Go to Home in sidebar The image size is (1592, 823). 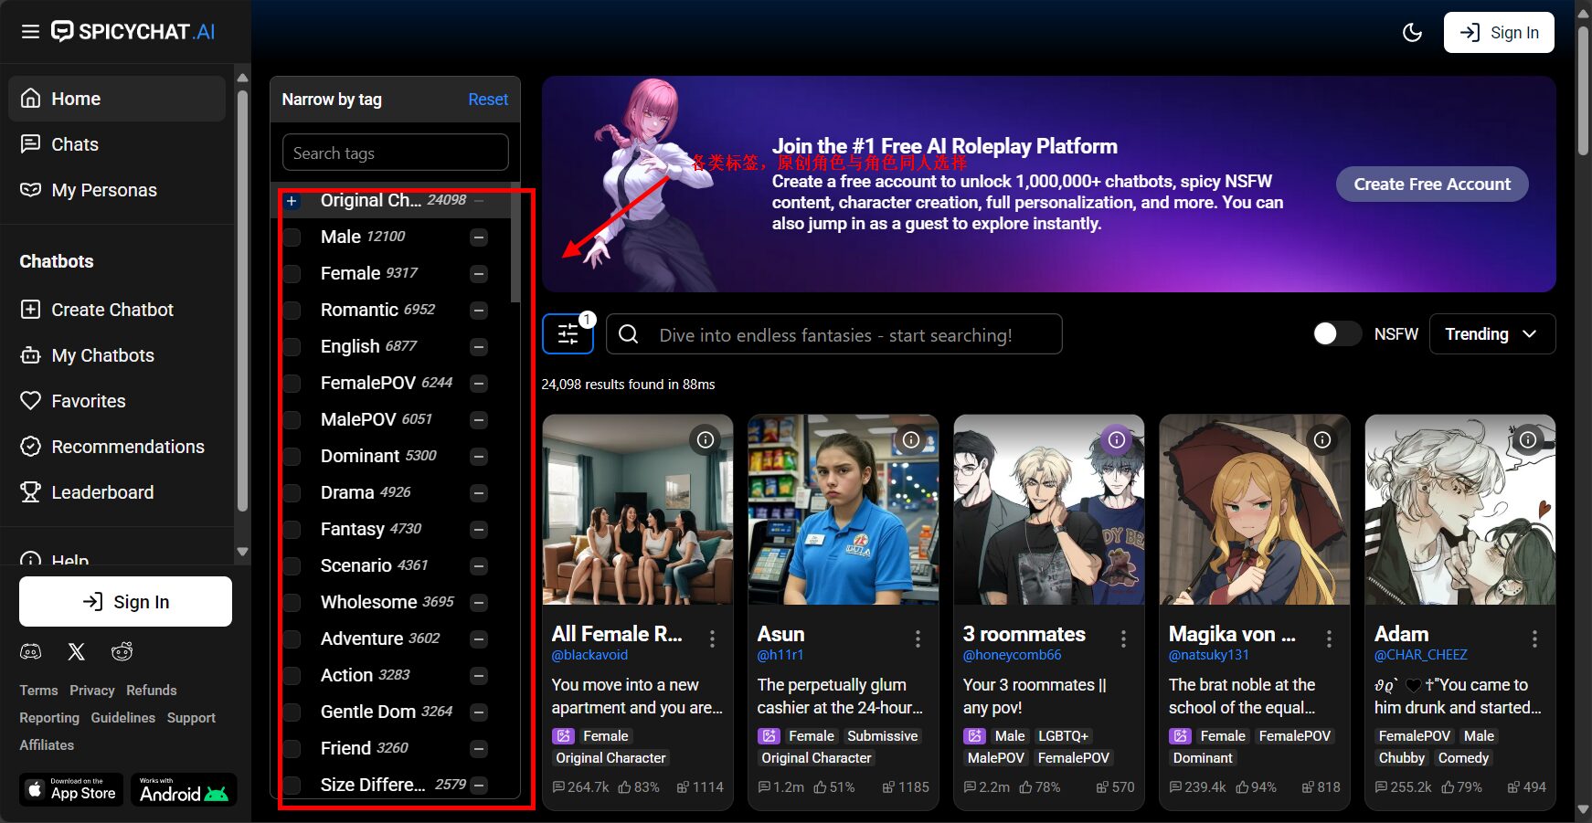pyautogui.click(x=117, y=99)
